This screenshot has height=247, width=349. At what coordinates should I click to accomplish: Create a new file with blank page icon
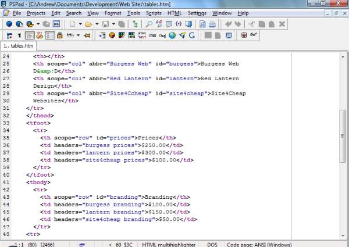tap(73, 24)
